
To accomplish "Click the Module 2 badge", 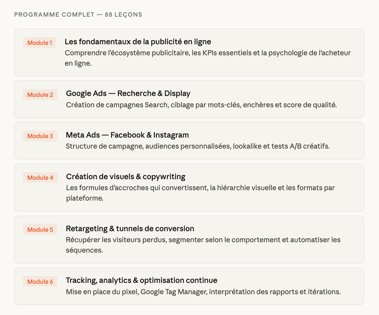I will tap(40, 95).
